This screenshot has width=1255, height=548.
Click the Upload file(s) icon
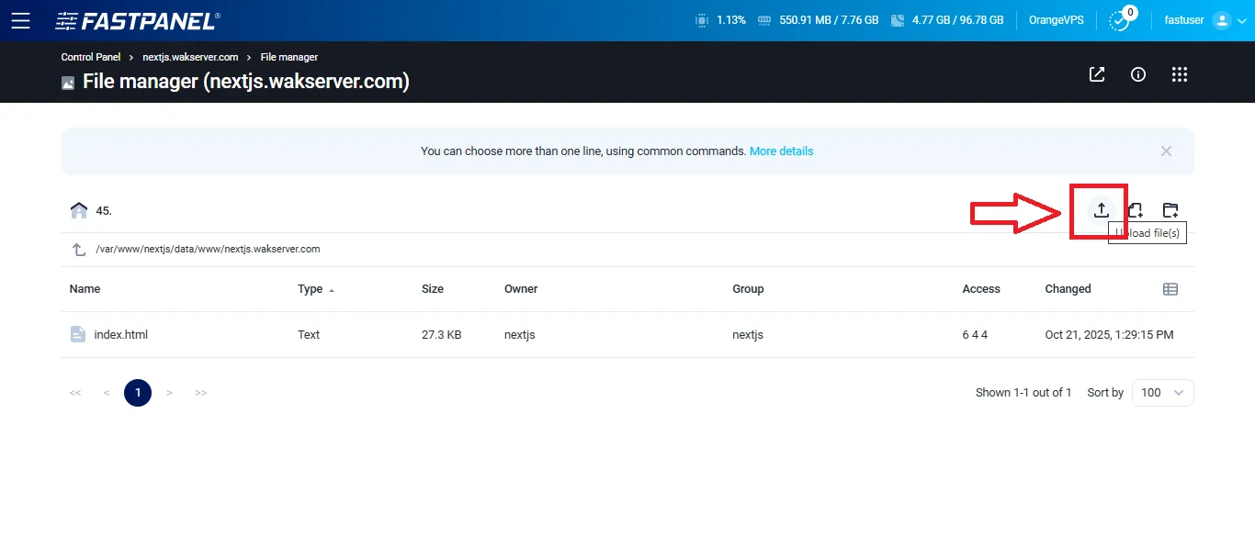pos(1100,210)
